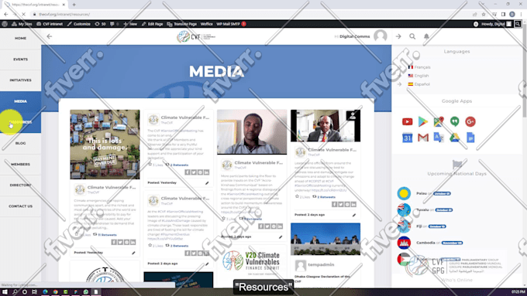This screenshot has height=296, width=527.
Task: Select the Media sidebar item
Action: (x=20, y=101)
